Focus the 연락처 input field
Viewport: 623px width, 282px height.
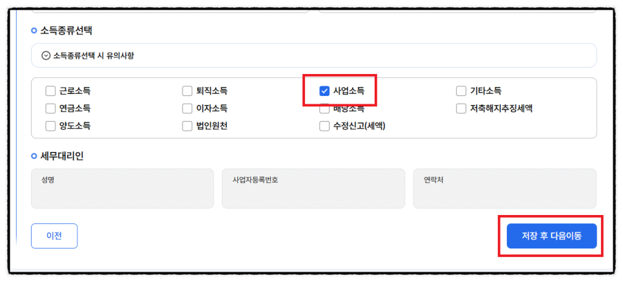(504, 189)
